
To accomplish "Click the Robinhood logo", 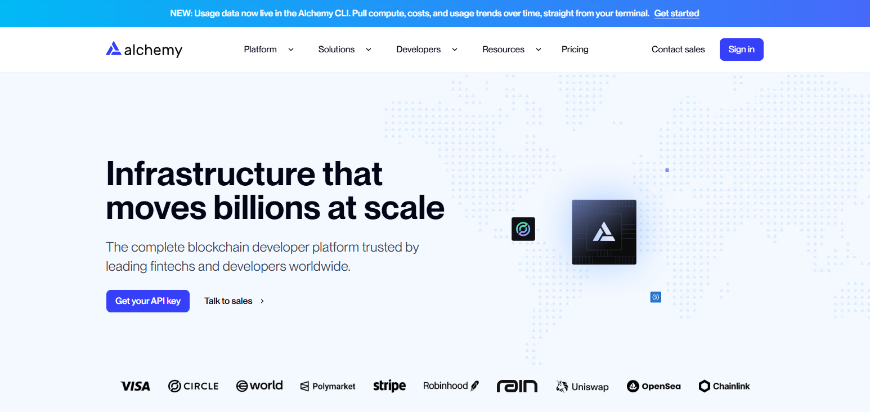I will point(451,386).
